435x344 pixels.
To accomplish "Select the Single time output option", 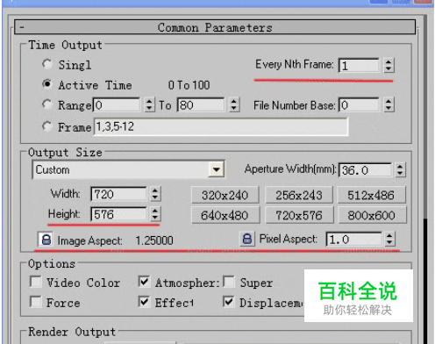I will point(47,64).
